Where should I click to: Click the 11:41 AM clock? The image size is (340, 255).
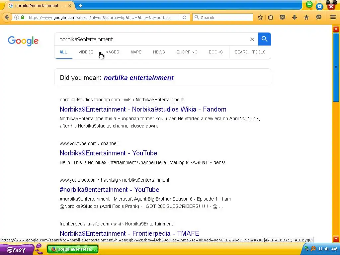point(328,249)
